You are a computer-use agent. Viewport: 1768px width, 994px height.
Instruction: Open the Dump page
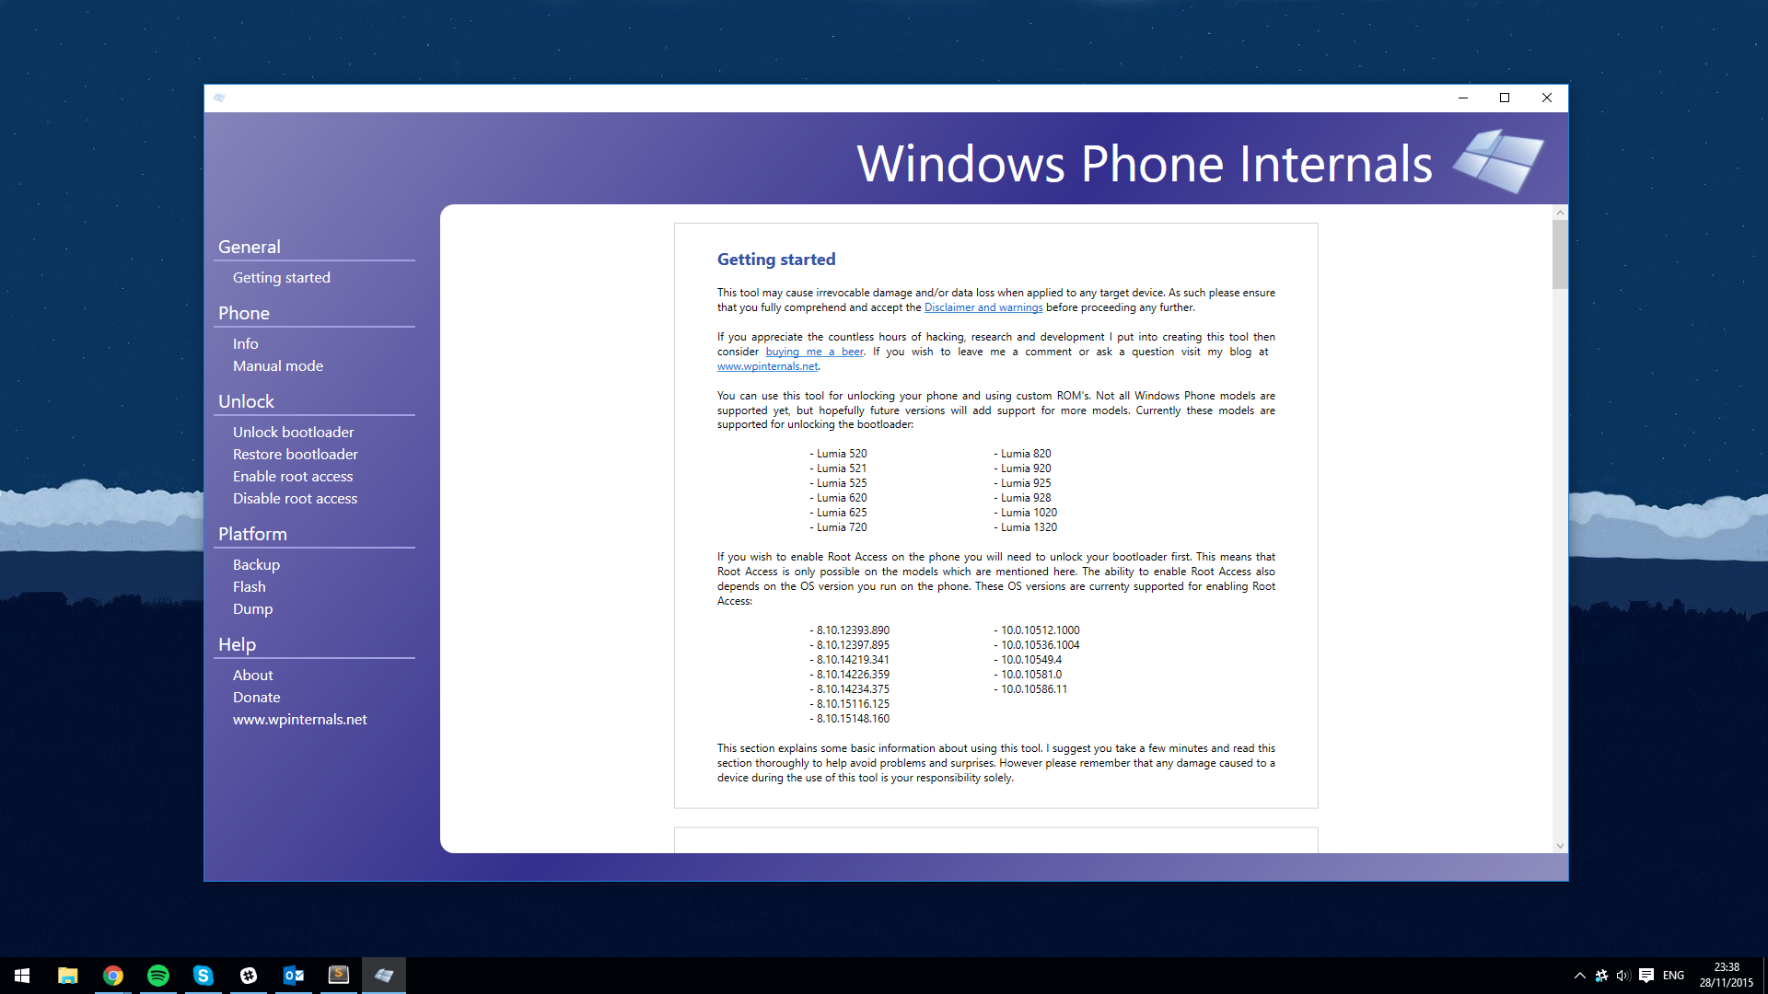click(253, 608)
